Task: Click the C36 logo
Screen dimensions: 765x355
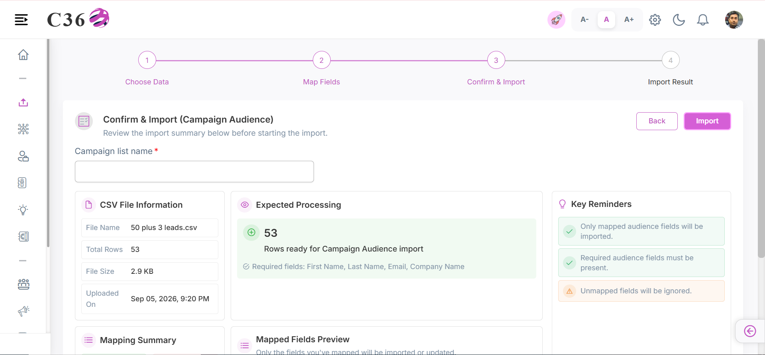Action: pos(78,19)
